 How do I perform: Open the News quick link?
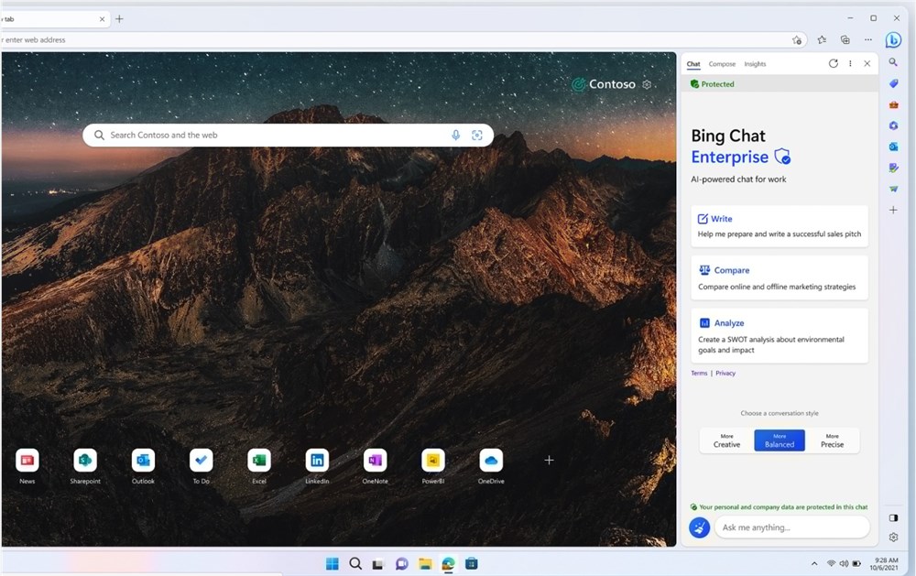pyautogui.click(x=27, y=465)
